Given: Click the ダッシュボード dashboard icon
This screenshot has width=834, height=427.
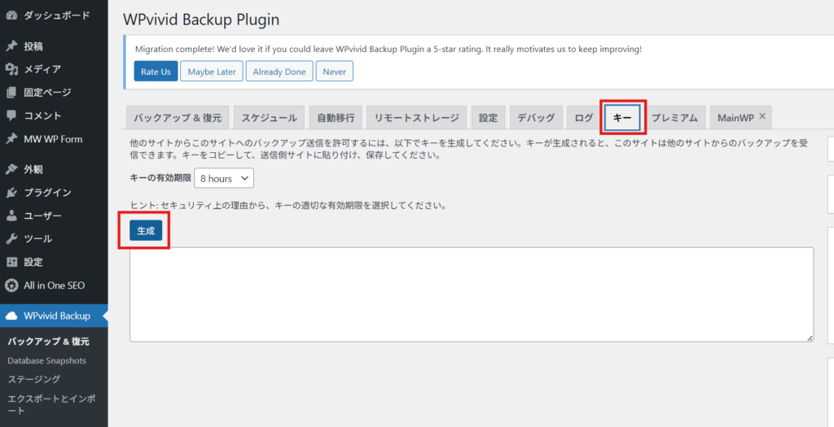Looking at the screenshot, I should click(11, 15).
